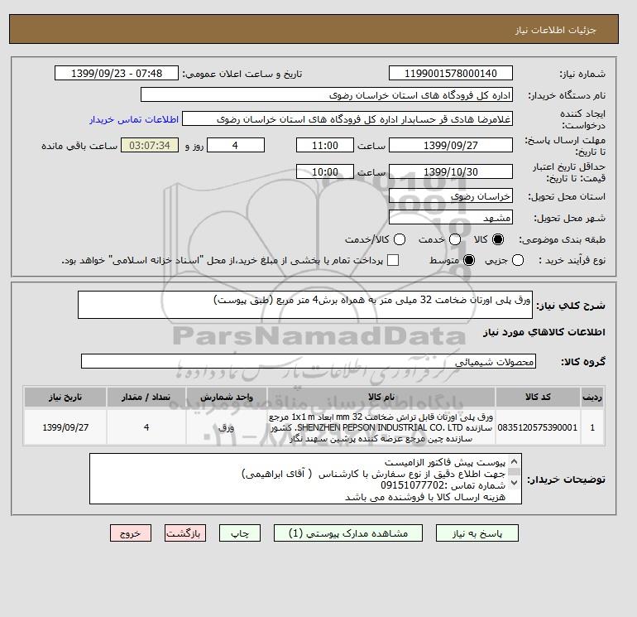Select the خدمت radio button
Screen dimensions: 637x617
tap(455, 239)
